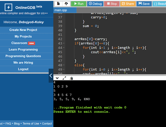Open Create New Project
The width and height of the screenshot is (166, 127).
tap(23, 30)
